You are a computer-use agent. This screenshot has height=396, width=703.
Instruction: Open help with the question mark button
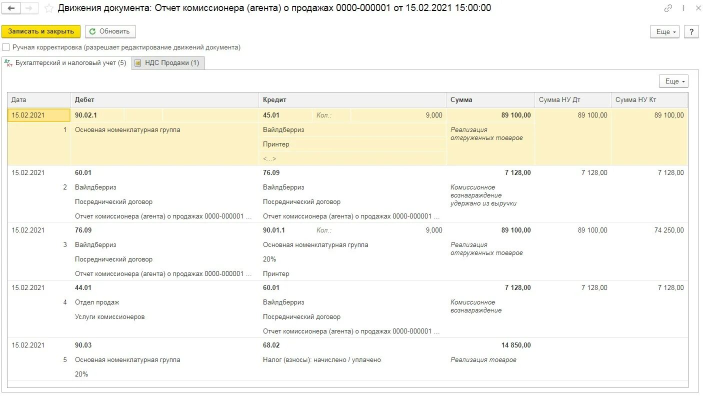point(691,31)
